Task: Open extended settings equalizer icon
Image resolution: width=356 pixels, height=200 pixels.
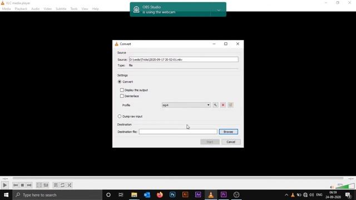Action: [x=46, y=185]
